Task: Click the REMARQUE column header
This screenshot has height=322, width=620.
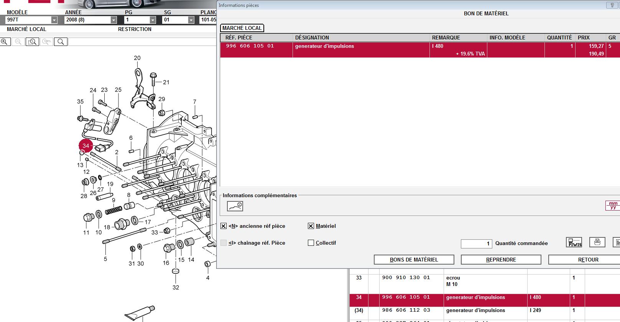Action: point(458,38)
